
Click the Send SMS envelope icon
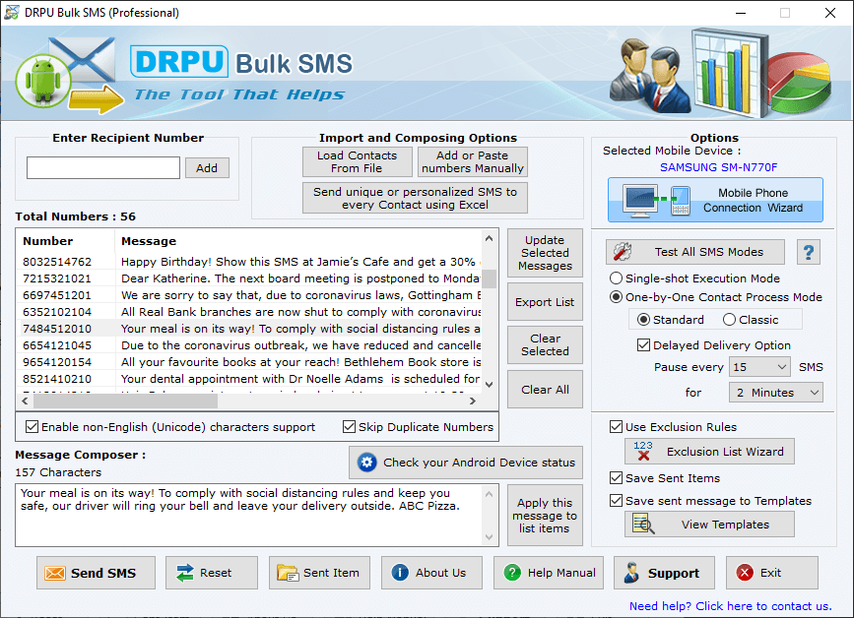[x=55, y=573]
